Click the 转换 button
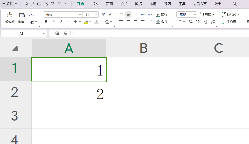Screen dimensions: 249x144 207,14
